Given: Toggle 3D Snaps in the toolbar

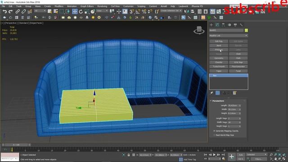Looking at the screenshot, I should tap(132, 12).
